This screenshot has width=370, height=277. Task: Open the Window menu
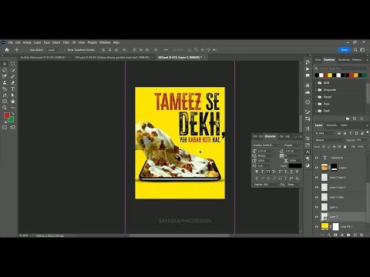tap(105, 42)
